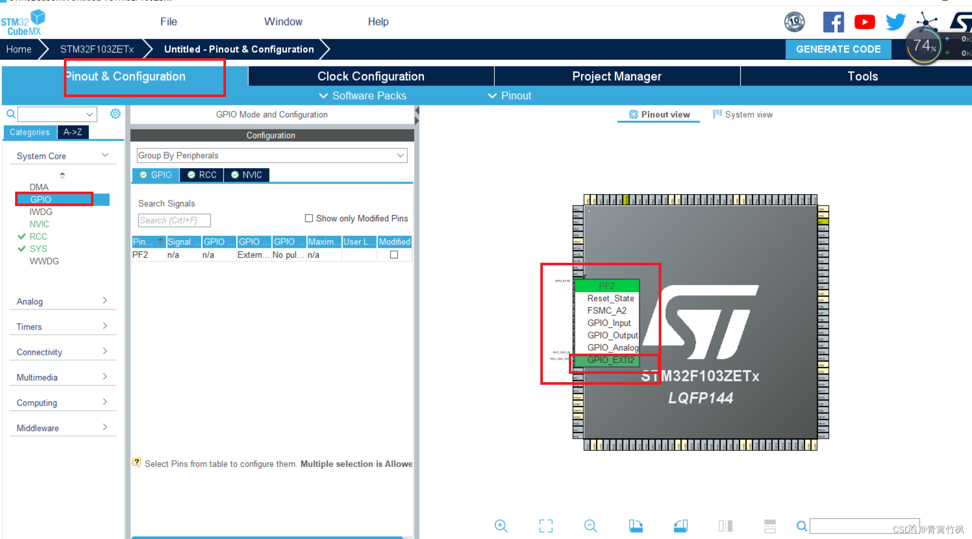
Task: Switch to the Clock Configuration tab
Action: click(x=370, y=76)
